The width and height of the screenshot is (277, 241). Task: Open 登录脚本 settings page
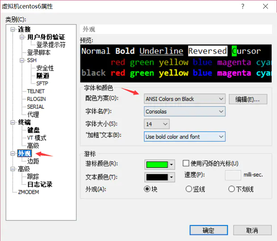pos(39,53)
